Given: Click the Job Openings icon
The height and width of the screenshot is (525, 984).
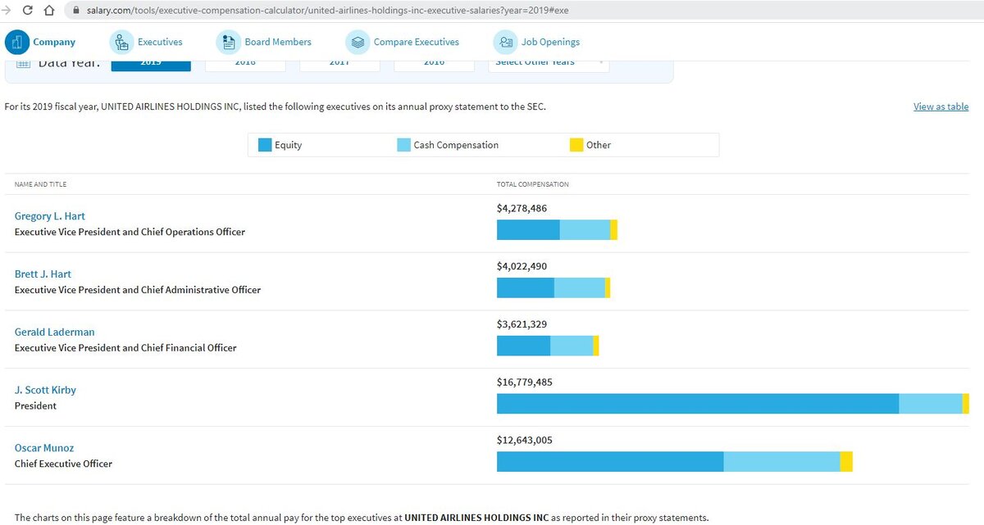Looking at the screenshot, I should pyautogui.click(x=506, y=42).
